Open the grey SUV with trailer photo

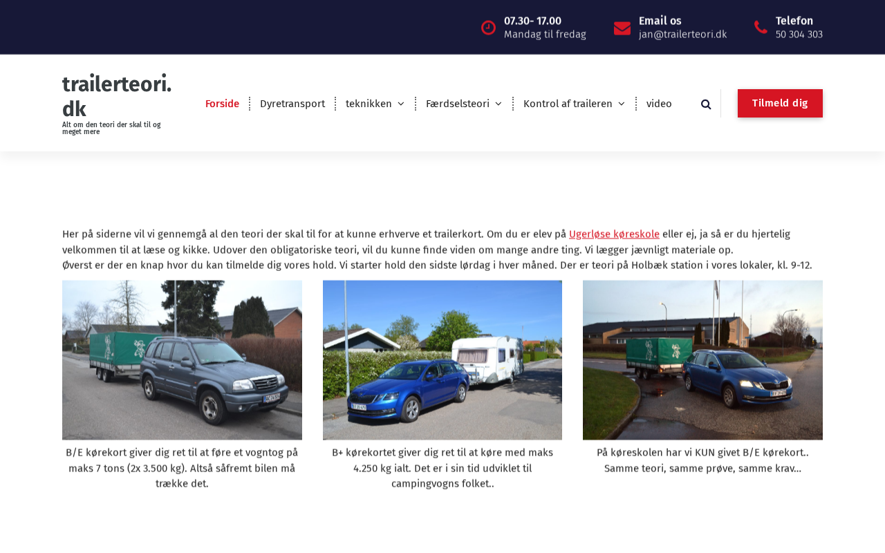(x=182, y=360)
